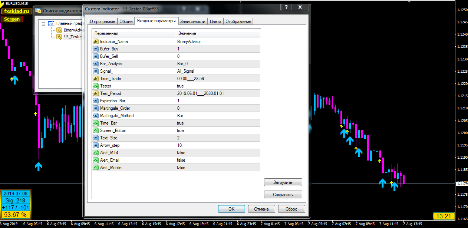This screenshot has height=228, width=468.
Task: Click the boolean icon beside Alert_MT4
Action: coord(96,153)
